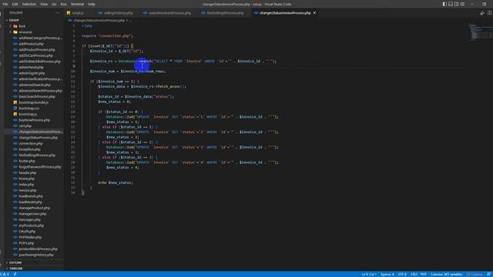Open Exception.php in the explorer

29,149
